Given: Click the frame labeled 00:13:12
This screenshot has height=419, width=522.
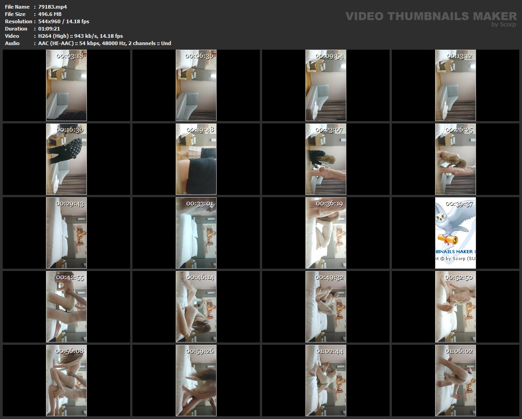Looking at the screenshot, I should 456,86.
